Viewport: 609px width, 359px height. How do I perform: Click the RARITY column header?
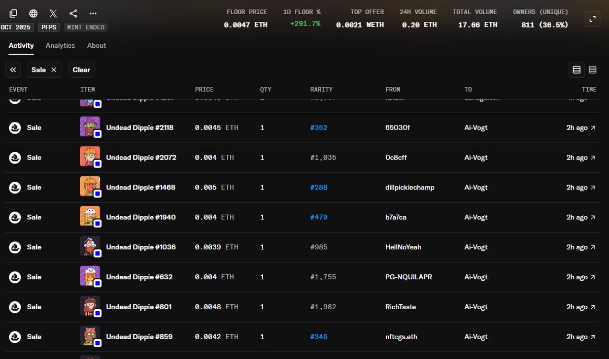(x=321, y=89)
